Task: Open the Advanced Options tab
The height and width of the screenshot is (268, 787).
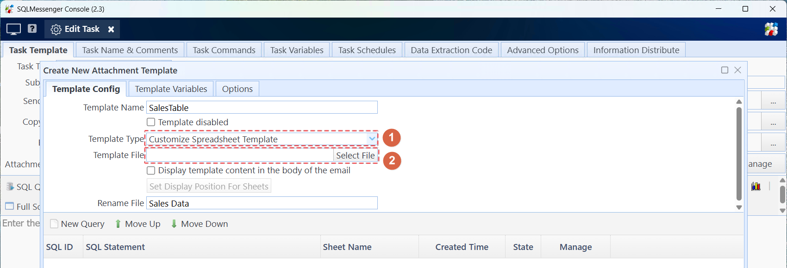Action: (543, 50)
